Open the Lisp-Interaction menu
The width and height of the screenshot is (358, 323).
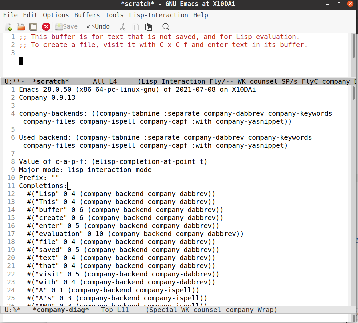(158, 15)
